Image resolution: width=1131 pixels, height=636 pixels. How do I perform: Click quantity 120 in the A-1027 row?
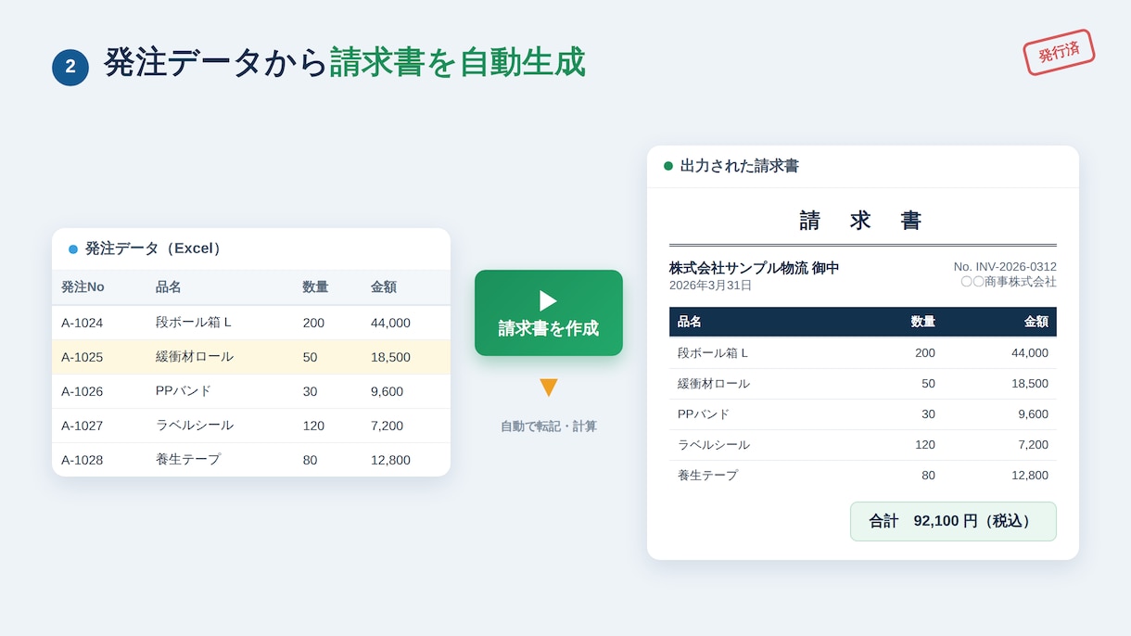(x=313, y=426)
